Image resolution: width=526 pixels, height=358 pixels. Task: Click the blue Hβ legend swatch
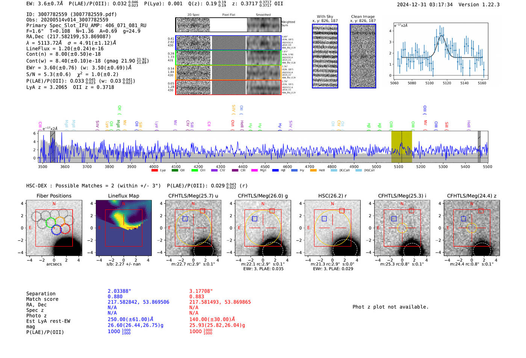pos(275,171)
